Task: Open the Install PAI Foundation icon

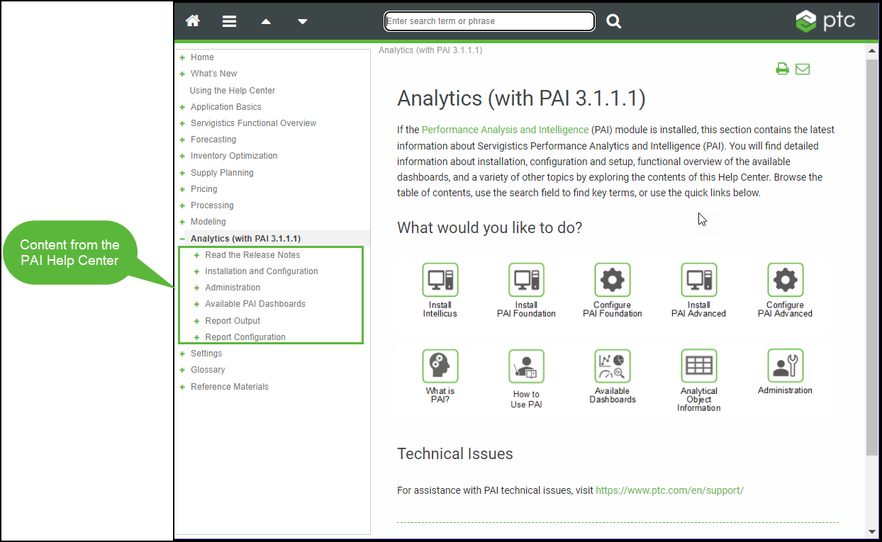Action: [527, 280]
